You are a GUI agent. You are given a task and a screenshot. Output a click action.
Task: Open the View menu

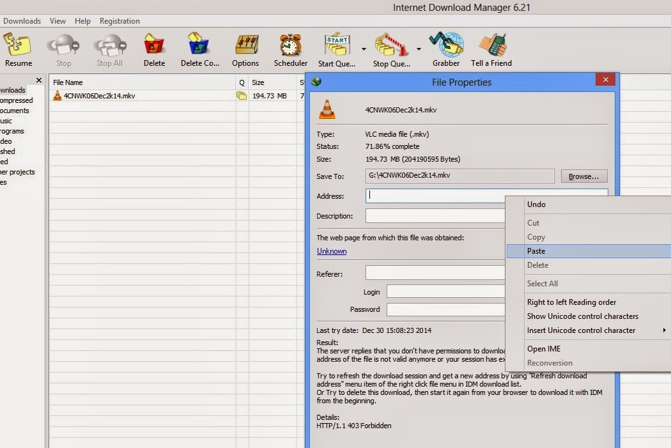pyautogui.click(x=58, y=21)
